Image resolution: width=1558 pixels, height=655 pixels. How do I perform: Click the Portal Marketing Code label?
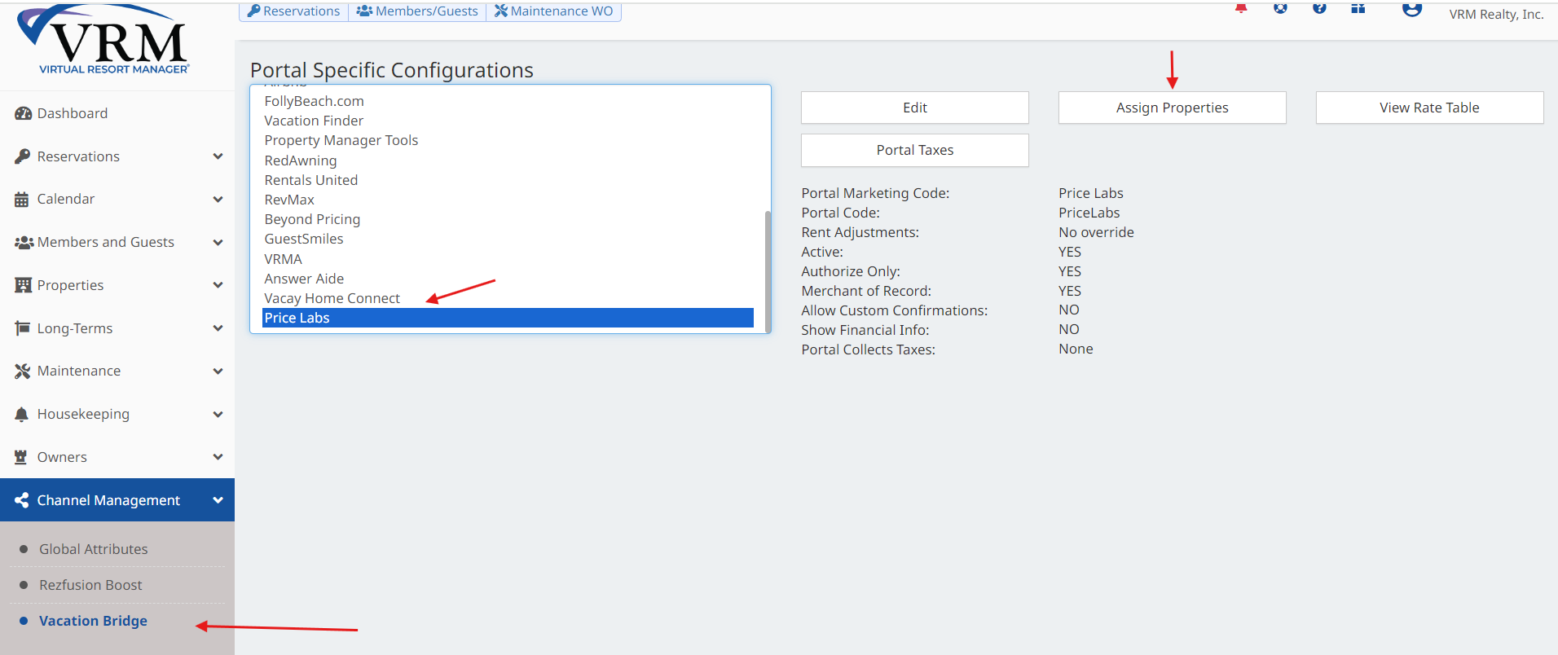875,193
